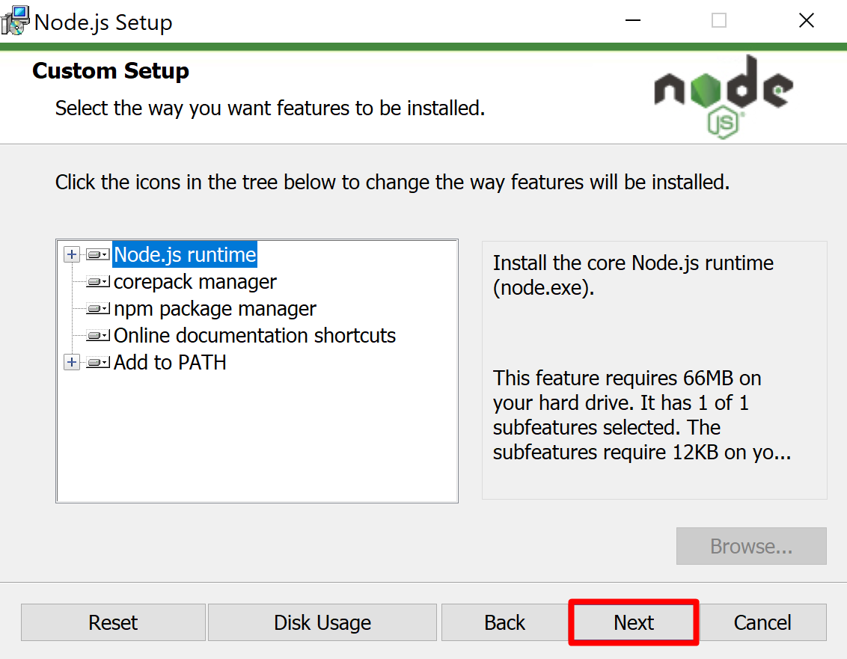Viewport: 847px width, 659px height.
Task: Click the corepack manager feature drive icon
Action: (x=98, y=282)
